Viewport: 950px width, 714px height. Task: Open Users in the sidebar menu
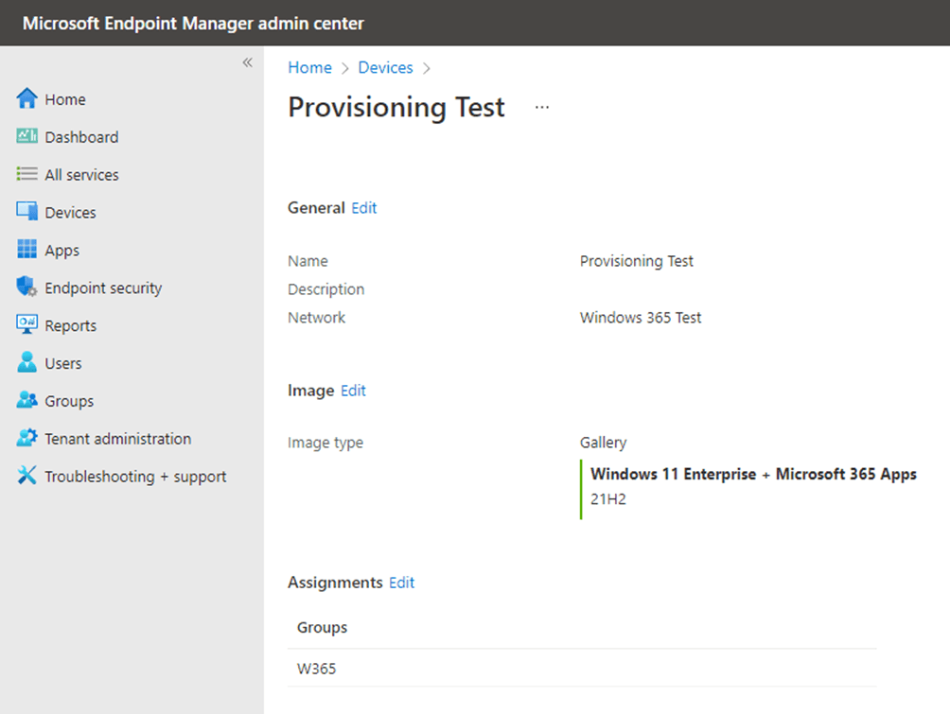coord(63,363)
